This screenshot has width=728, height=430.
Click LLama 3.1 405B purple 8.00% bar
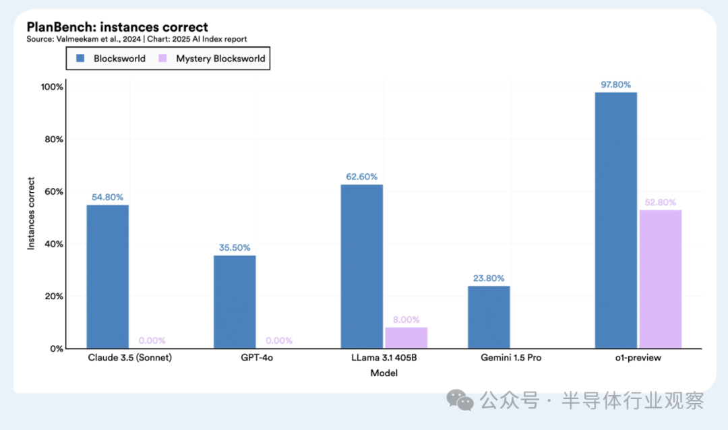[406, 338]
